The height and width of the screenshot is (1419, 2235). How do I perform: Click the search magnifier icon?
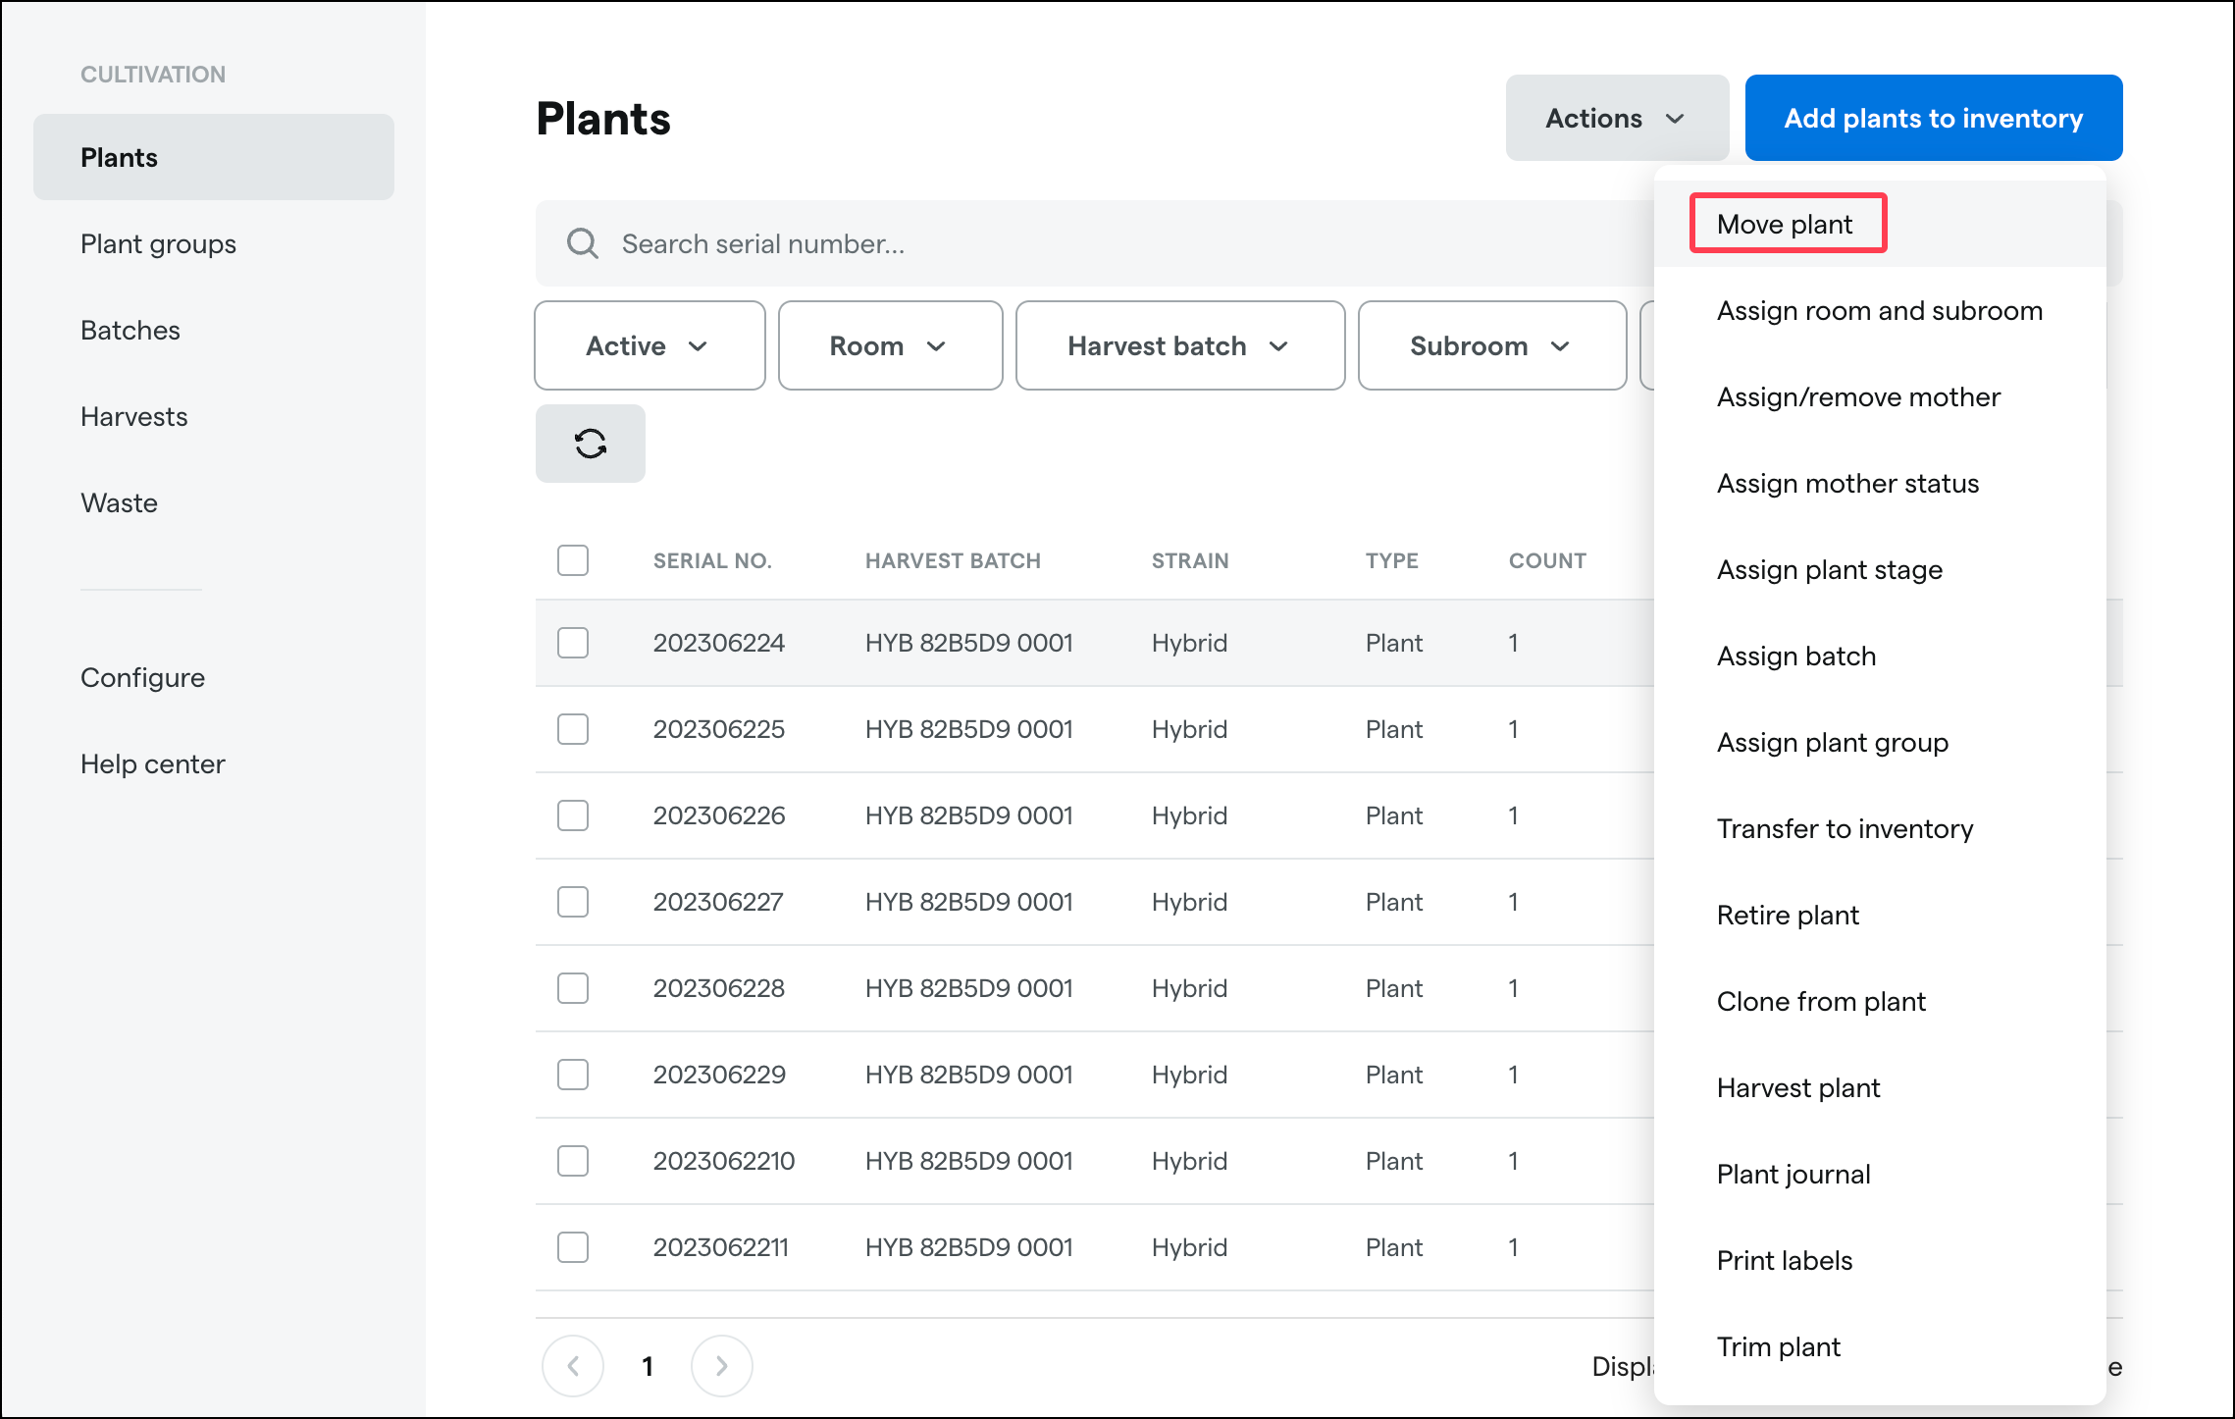[583, 243]
